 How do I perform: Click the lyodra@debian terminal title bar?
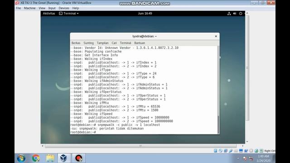click(x=145, y=36)
